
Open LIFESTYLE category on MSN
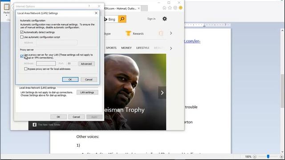coord(143,48)
